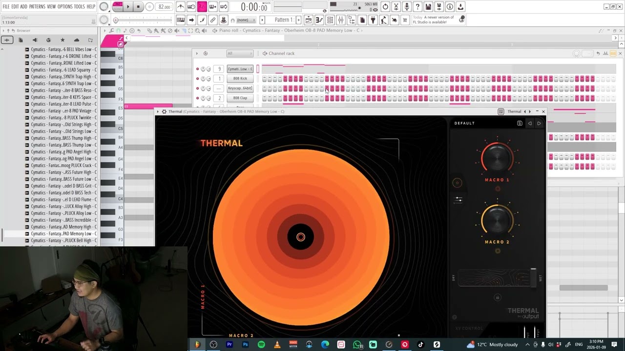Image resolution: width=625 pixels, height=351 pixels.
Task: Click the save preset icon in Thermal
Action: pos(520,123)
